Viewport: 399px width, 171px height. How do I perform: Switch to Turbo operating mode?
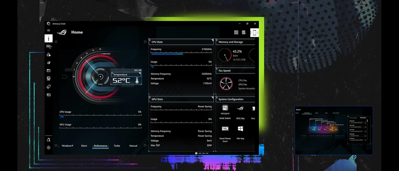point(117,146)
